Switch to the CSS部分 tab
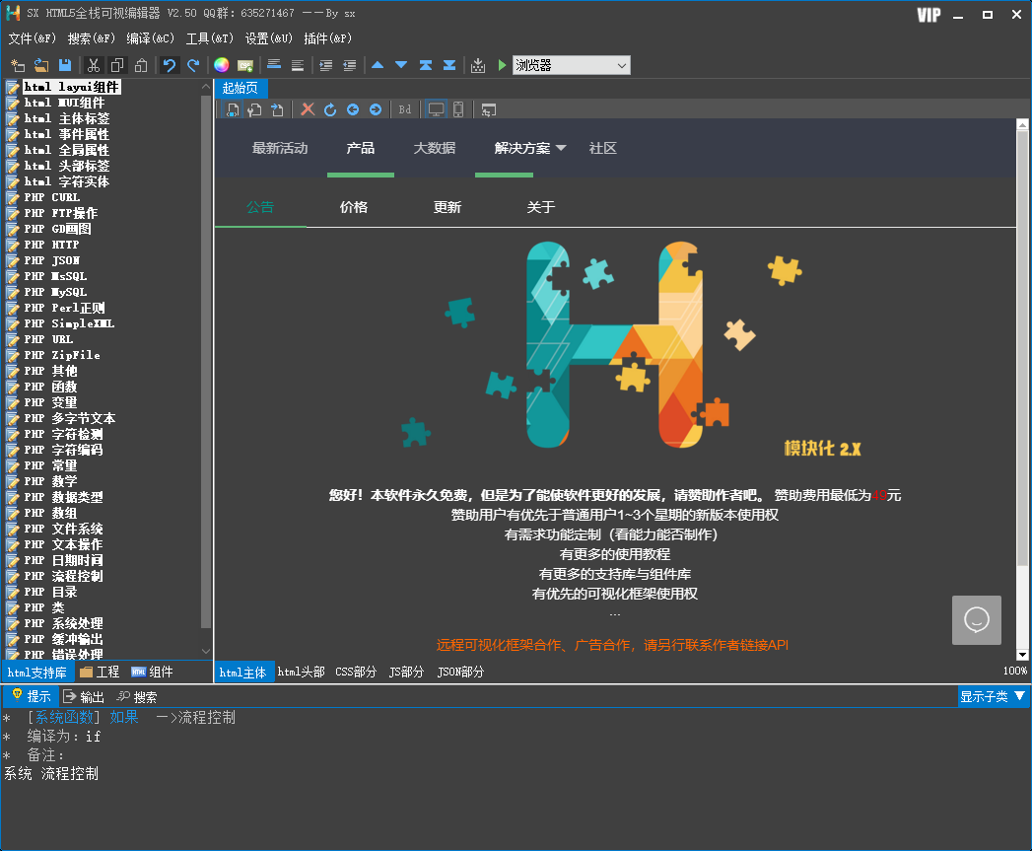Image resolution: width=1032 pixels, height=851 pixels. (x=356, y=673)
